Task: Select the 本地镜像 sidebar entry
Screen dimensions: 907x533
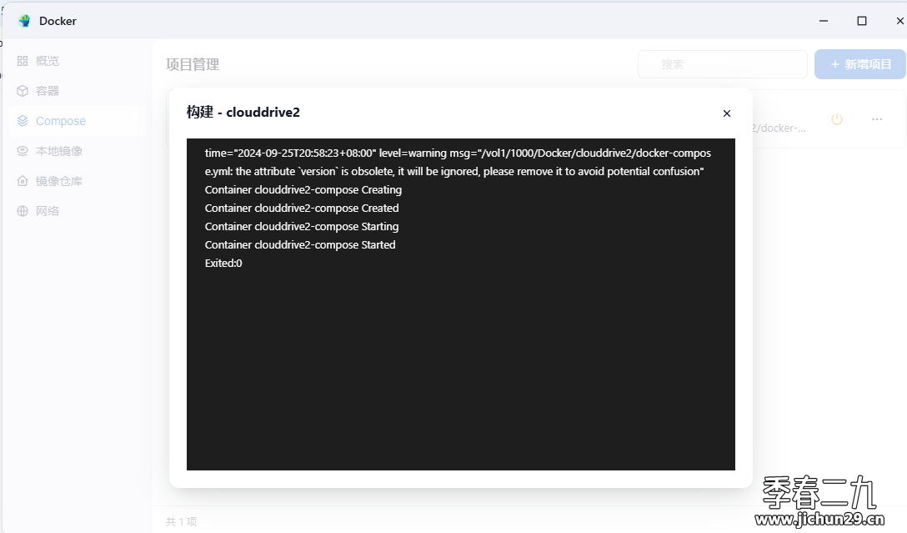Action: tap(59, 151)
